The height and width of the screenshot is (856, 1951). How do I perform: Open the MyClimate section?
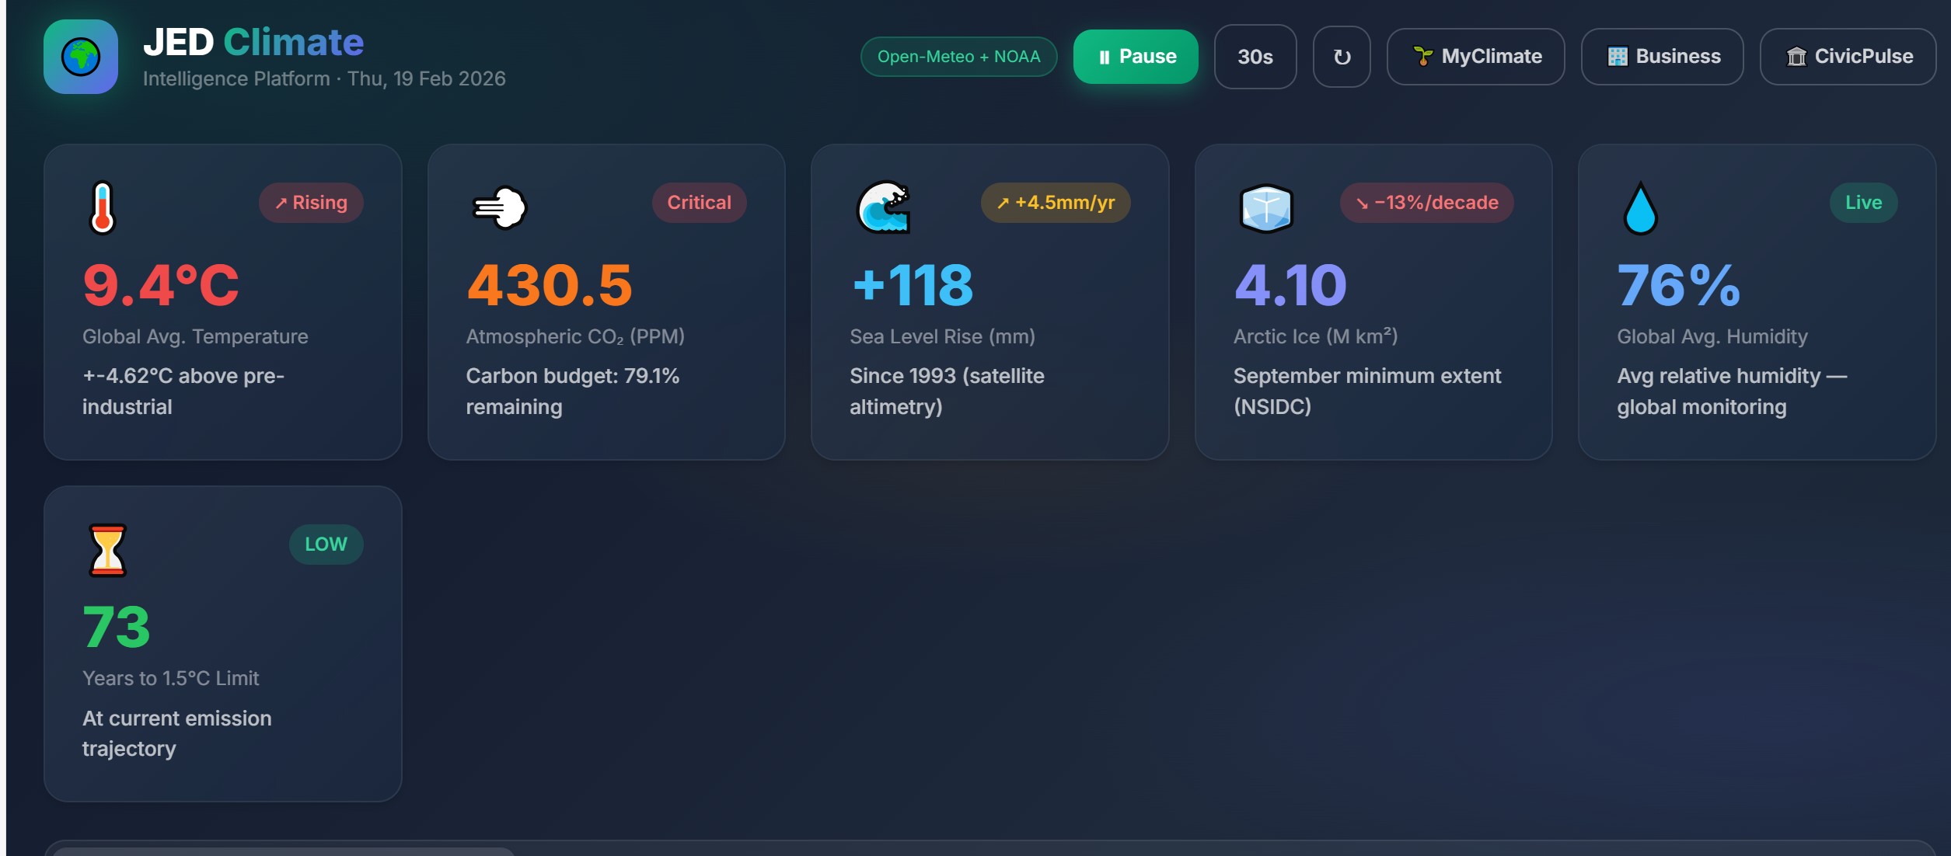1475,57
